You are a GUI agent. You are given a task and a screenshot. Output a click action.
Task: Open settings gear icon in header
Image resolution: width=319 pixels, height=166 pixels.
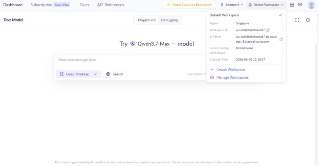point(300,5)
